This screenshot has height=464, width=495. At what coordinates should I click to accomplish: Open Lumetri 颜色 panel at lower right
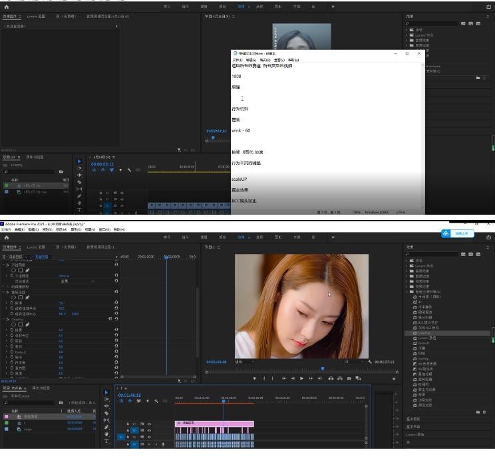415,434
